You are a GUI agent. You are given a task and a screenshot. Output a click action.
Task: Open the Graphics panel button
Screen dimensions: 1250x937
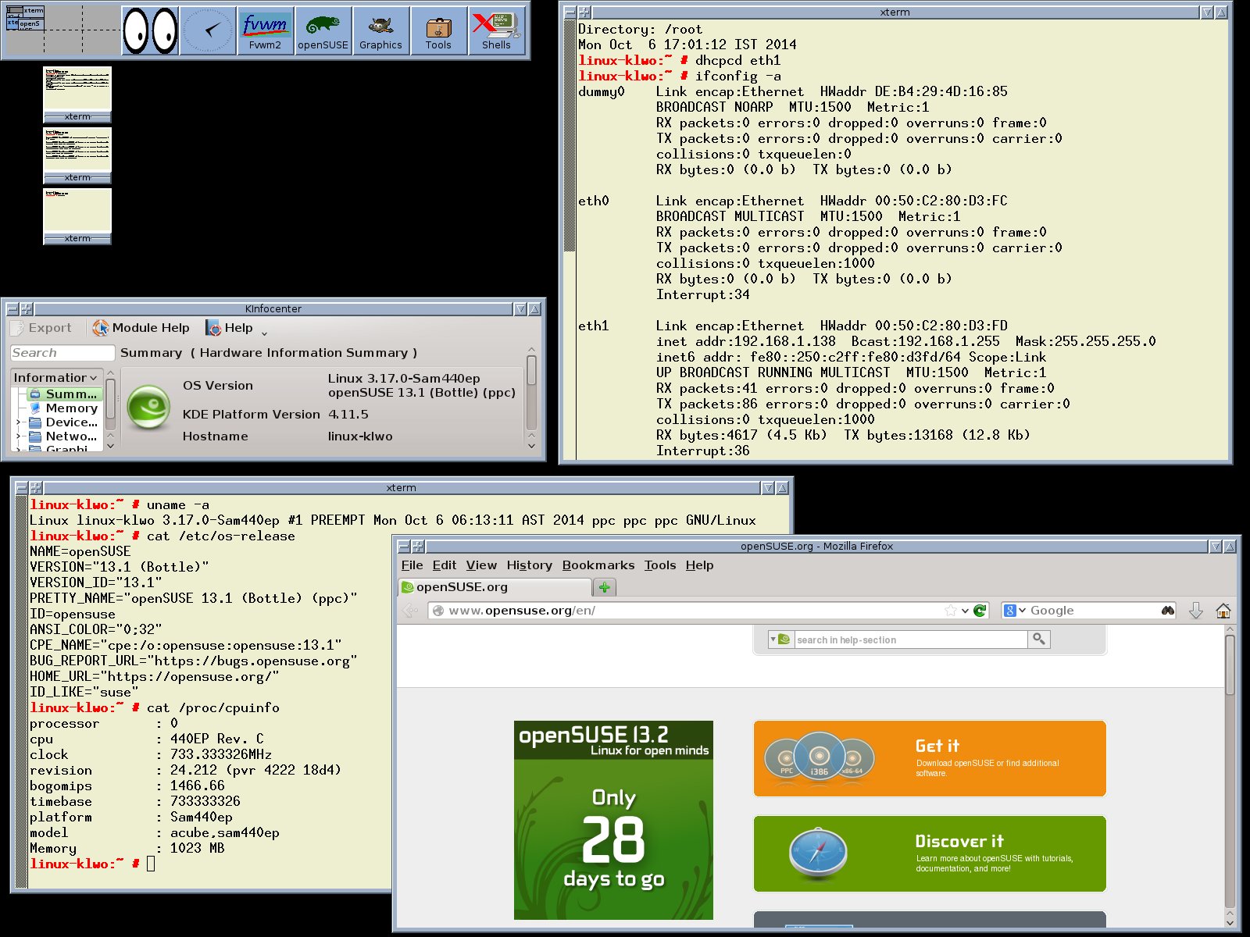click(380, 31)
